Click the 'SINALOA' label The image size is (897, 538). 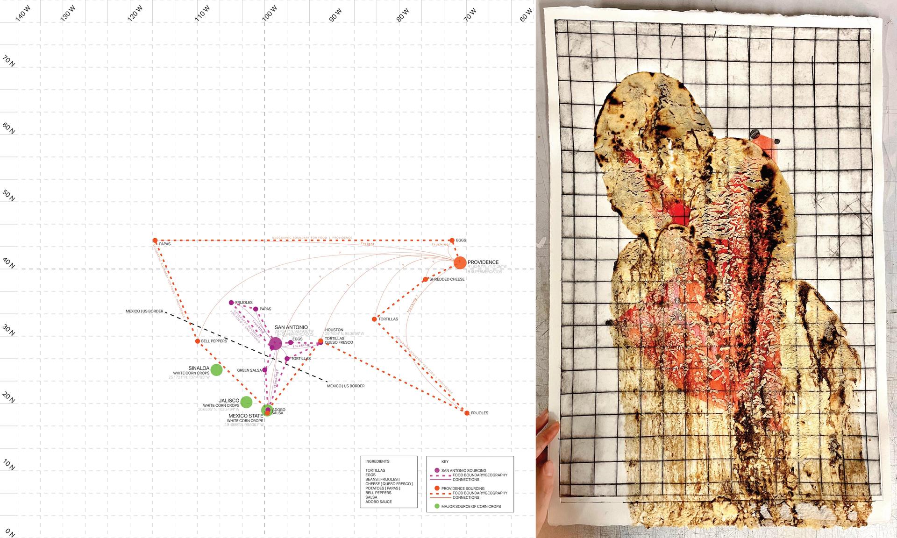coord(199,368)
